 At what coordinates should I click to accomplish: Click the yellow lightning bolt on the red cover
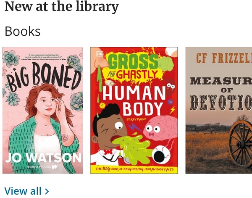click(173, 110)
